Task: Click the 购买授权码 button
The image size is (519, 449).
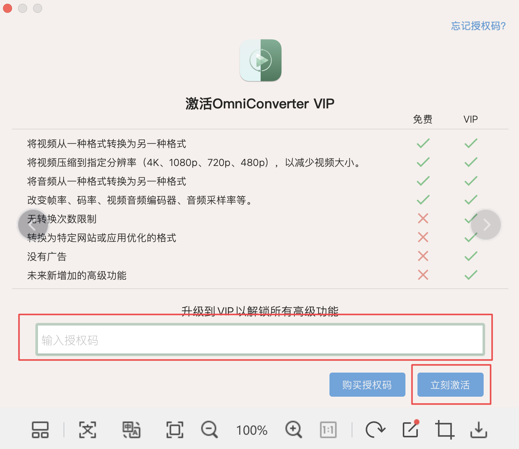Action: 367,385
